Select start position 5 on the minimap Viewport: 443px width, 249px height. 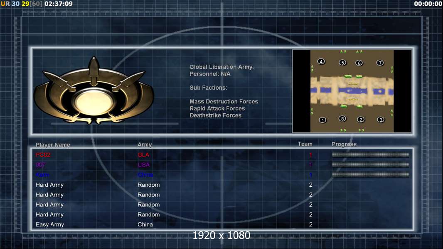click(342, 63)
